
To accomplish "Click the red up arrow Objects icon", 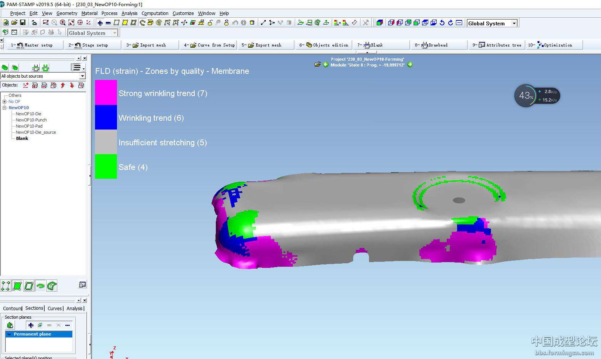I will [63, 85].
